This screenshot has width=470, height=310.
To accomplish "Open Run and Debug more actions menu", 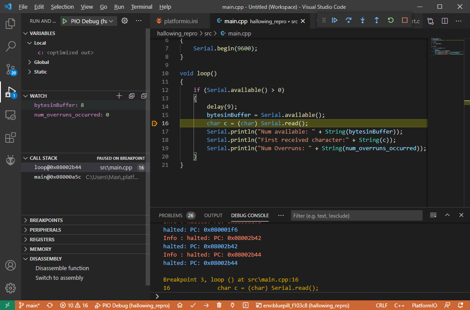I will point(139,21).
